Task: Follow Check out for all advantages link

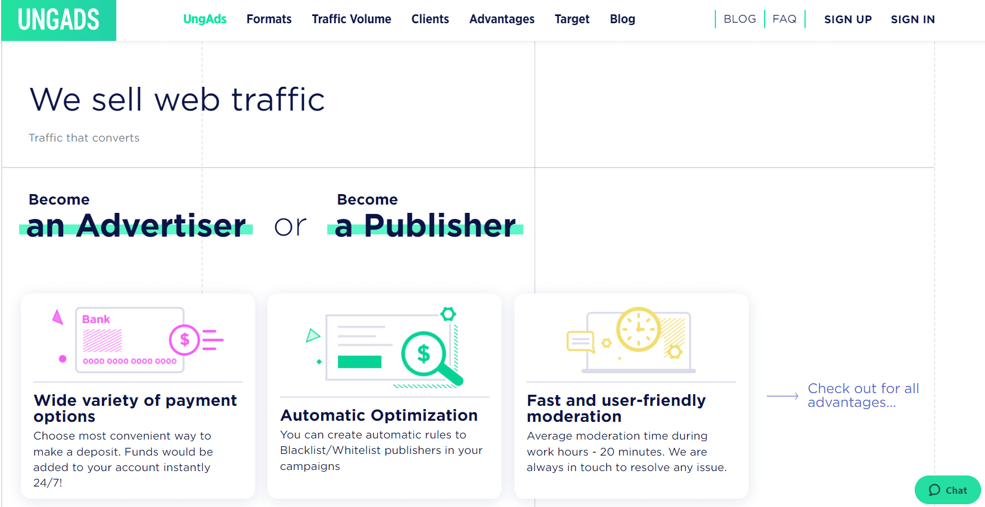Action: (863, 395)
